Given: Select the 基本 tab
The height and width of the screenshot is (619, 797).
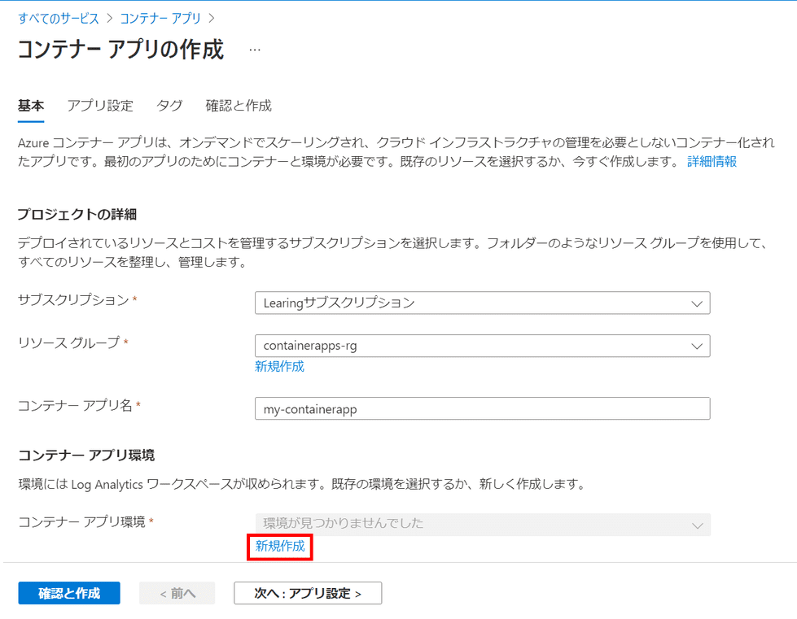Looking at the screenshot, I should click(x=31, y=106).
